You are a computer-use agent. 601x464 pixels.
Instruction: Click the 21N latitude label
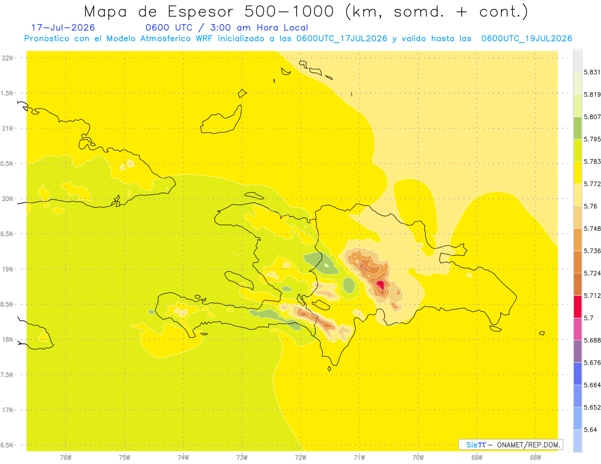[x=8, y=128]
